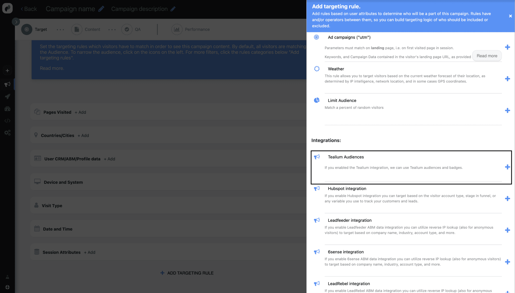Image resolution: width=515 pixels, height=293 pixels.
Task: Close the Add targeting rule panel
Action: pyautogui.click(x=510, y=16)
